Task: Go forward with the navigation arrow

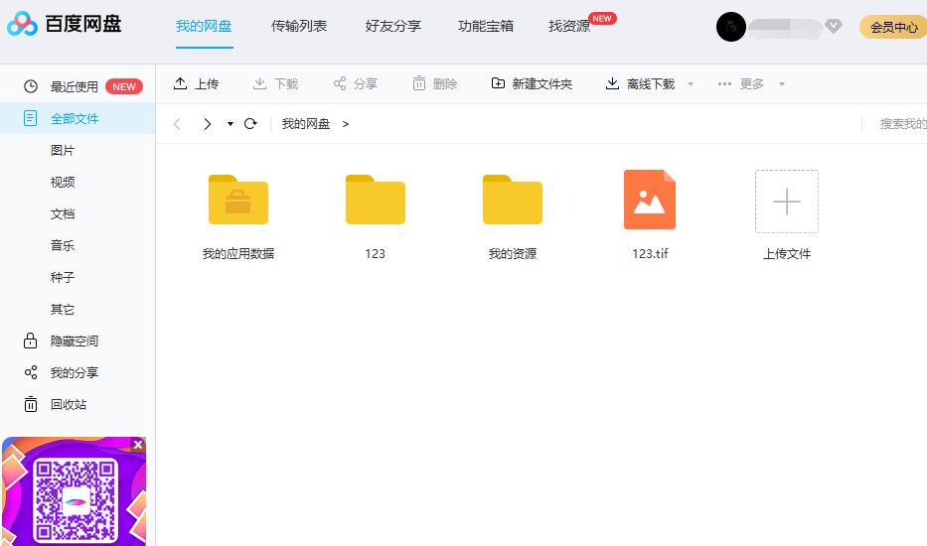Action: [x=207, y=124]
